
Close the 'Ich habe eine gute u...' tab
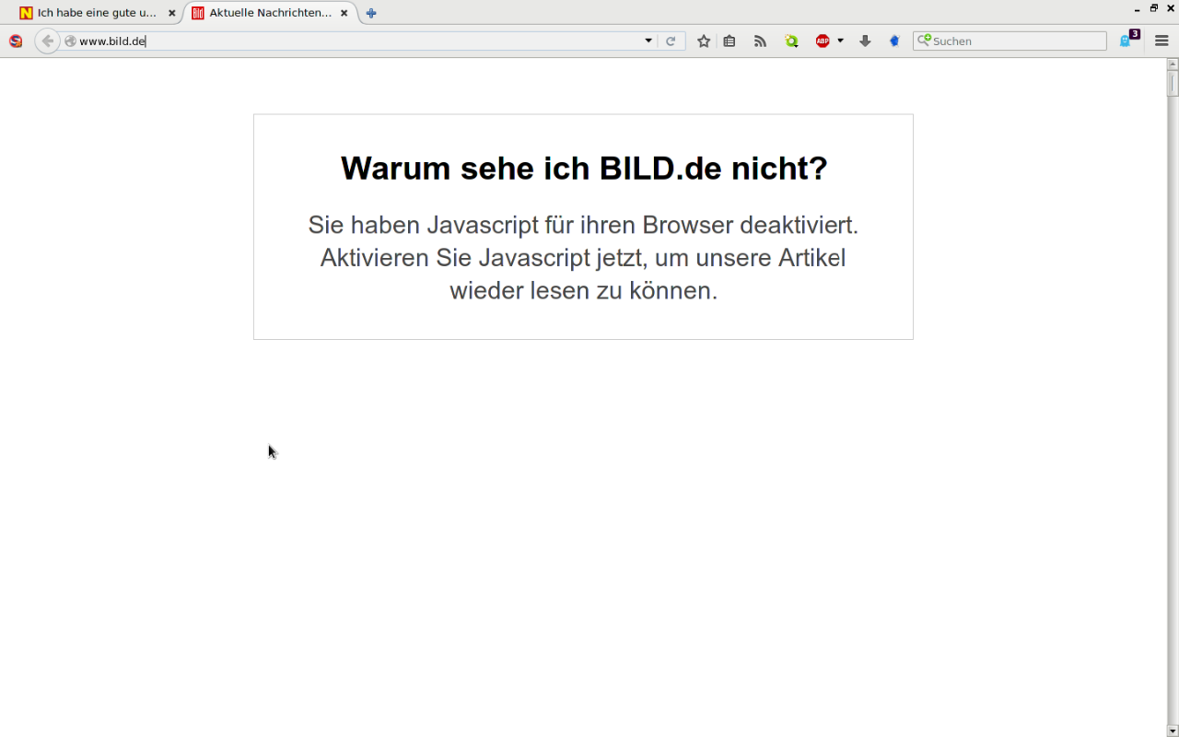[171, 14]
